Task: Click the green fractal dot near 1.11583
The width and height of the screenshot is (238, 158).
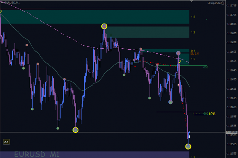Action: (x=58, y=128)
